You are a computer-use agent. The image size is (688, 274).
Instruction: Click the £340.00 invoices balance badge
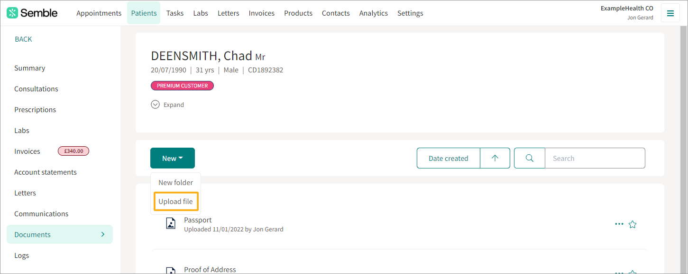pos(73,151)
